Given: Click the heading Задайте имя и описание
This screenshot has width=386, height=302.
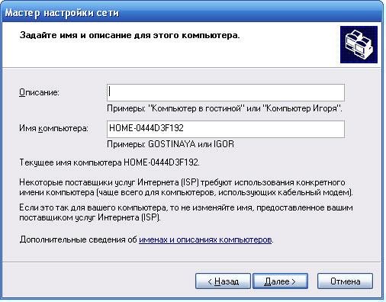Looking at the screenshot, I should pos(130,35).
